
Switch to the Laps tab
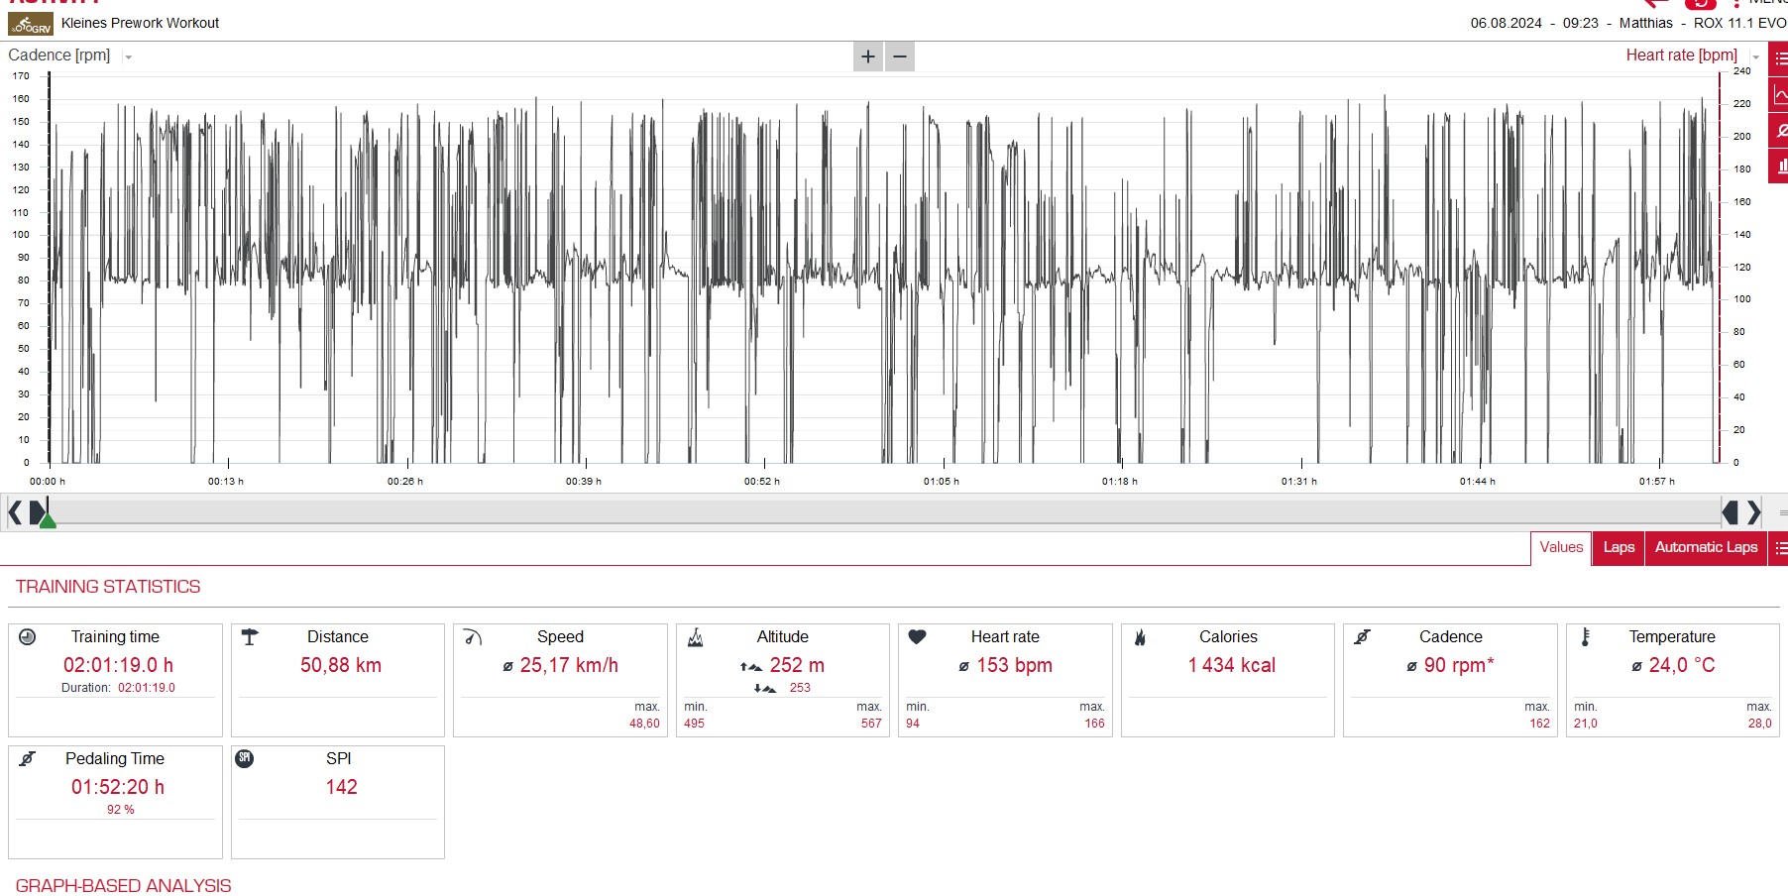click(1619, 547)
